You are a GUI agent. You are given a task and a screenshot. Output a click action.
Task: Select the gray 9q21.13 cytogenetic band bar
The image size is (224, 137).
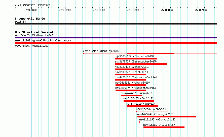pyautogui.click(x=116, y=24)
